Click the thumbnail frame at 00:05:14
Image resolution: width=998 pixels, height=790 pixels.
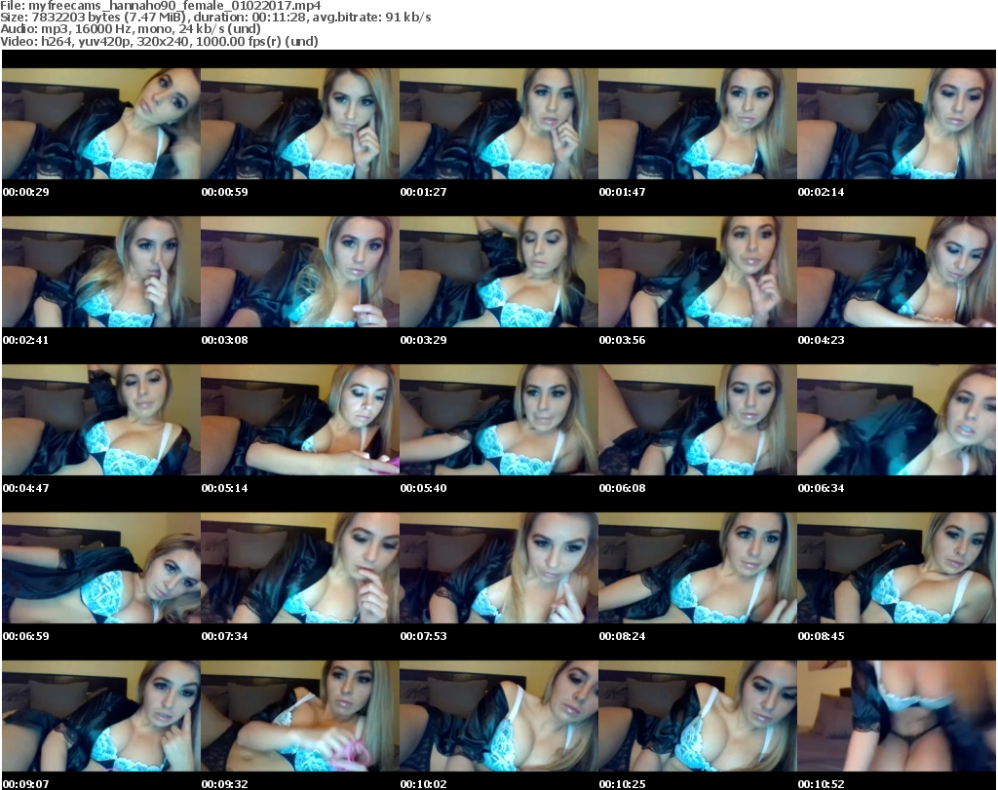(300, 420)
